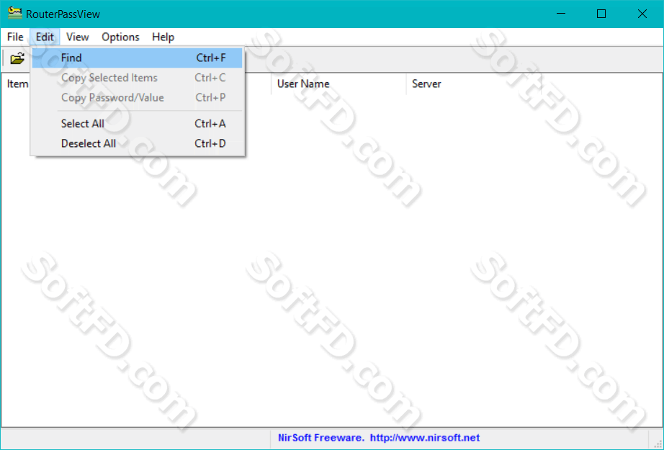Sort by the Server column header
Viewport: 664px width, 450px height.
click(473, 84)
